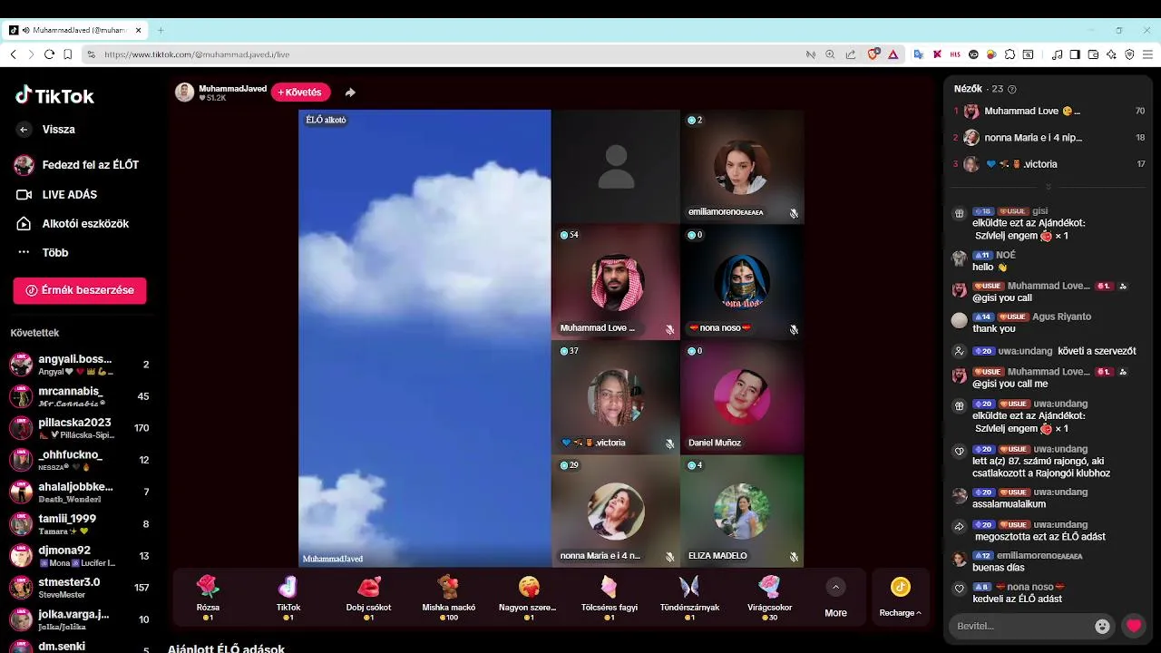Viewport: 1161px width, 653px height.
Task: Click the Brave Shields lion icon
Action: (x=873, y=54)
